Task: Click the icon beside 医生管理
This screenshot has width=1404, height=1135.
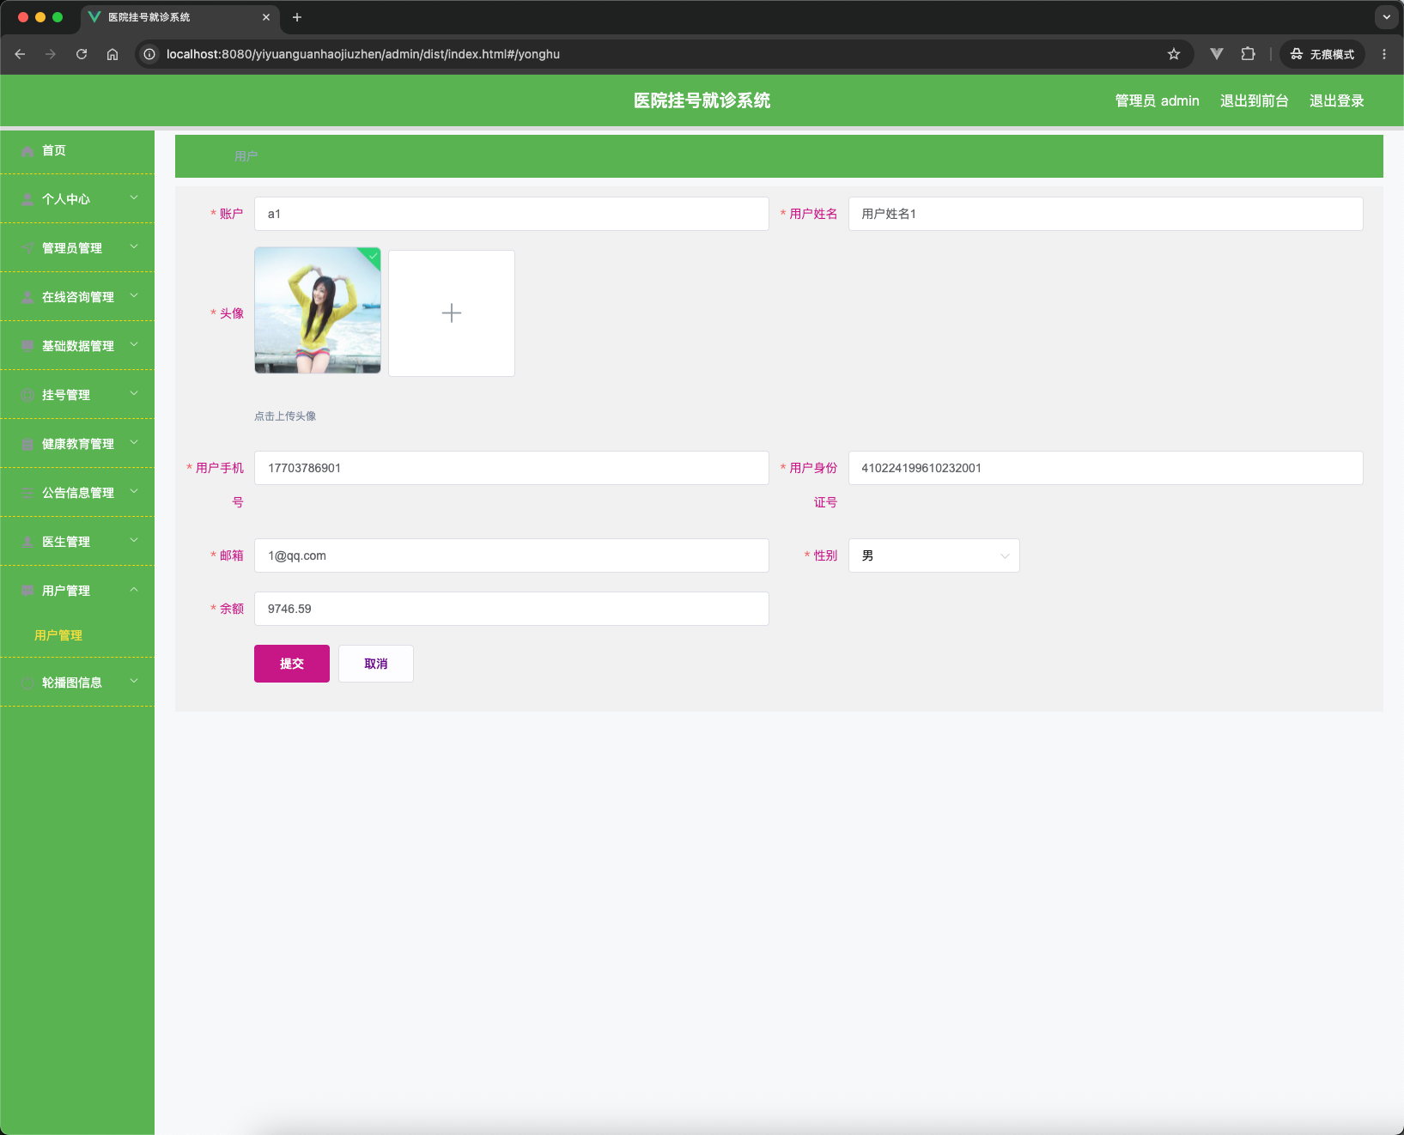Action: coord(27,542)
